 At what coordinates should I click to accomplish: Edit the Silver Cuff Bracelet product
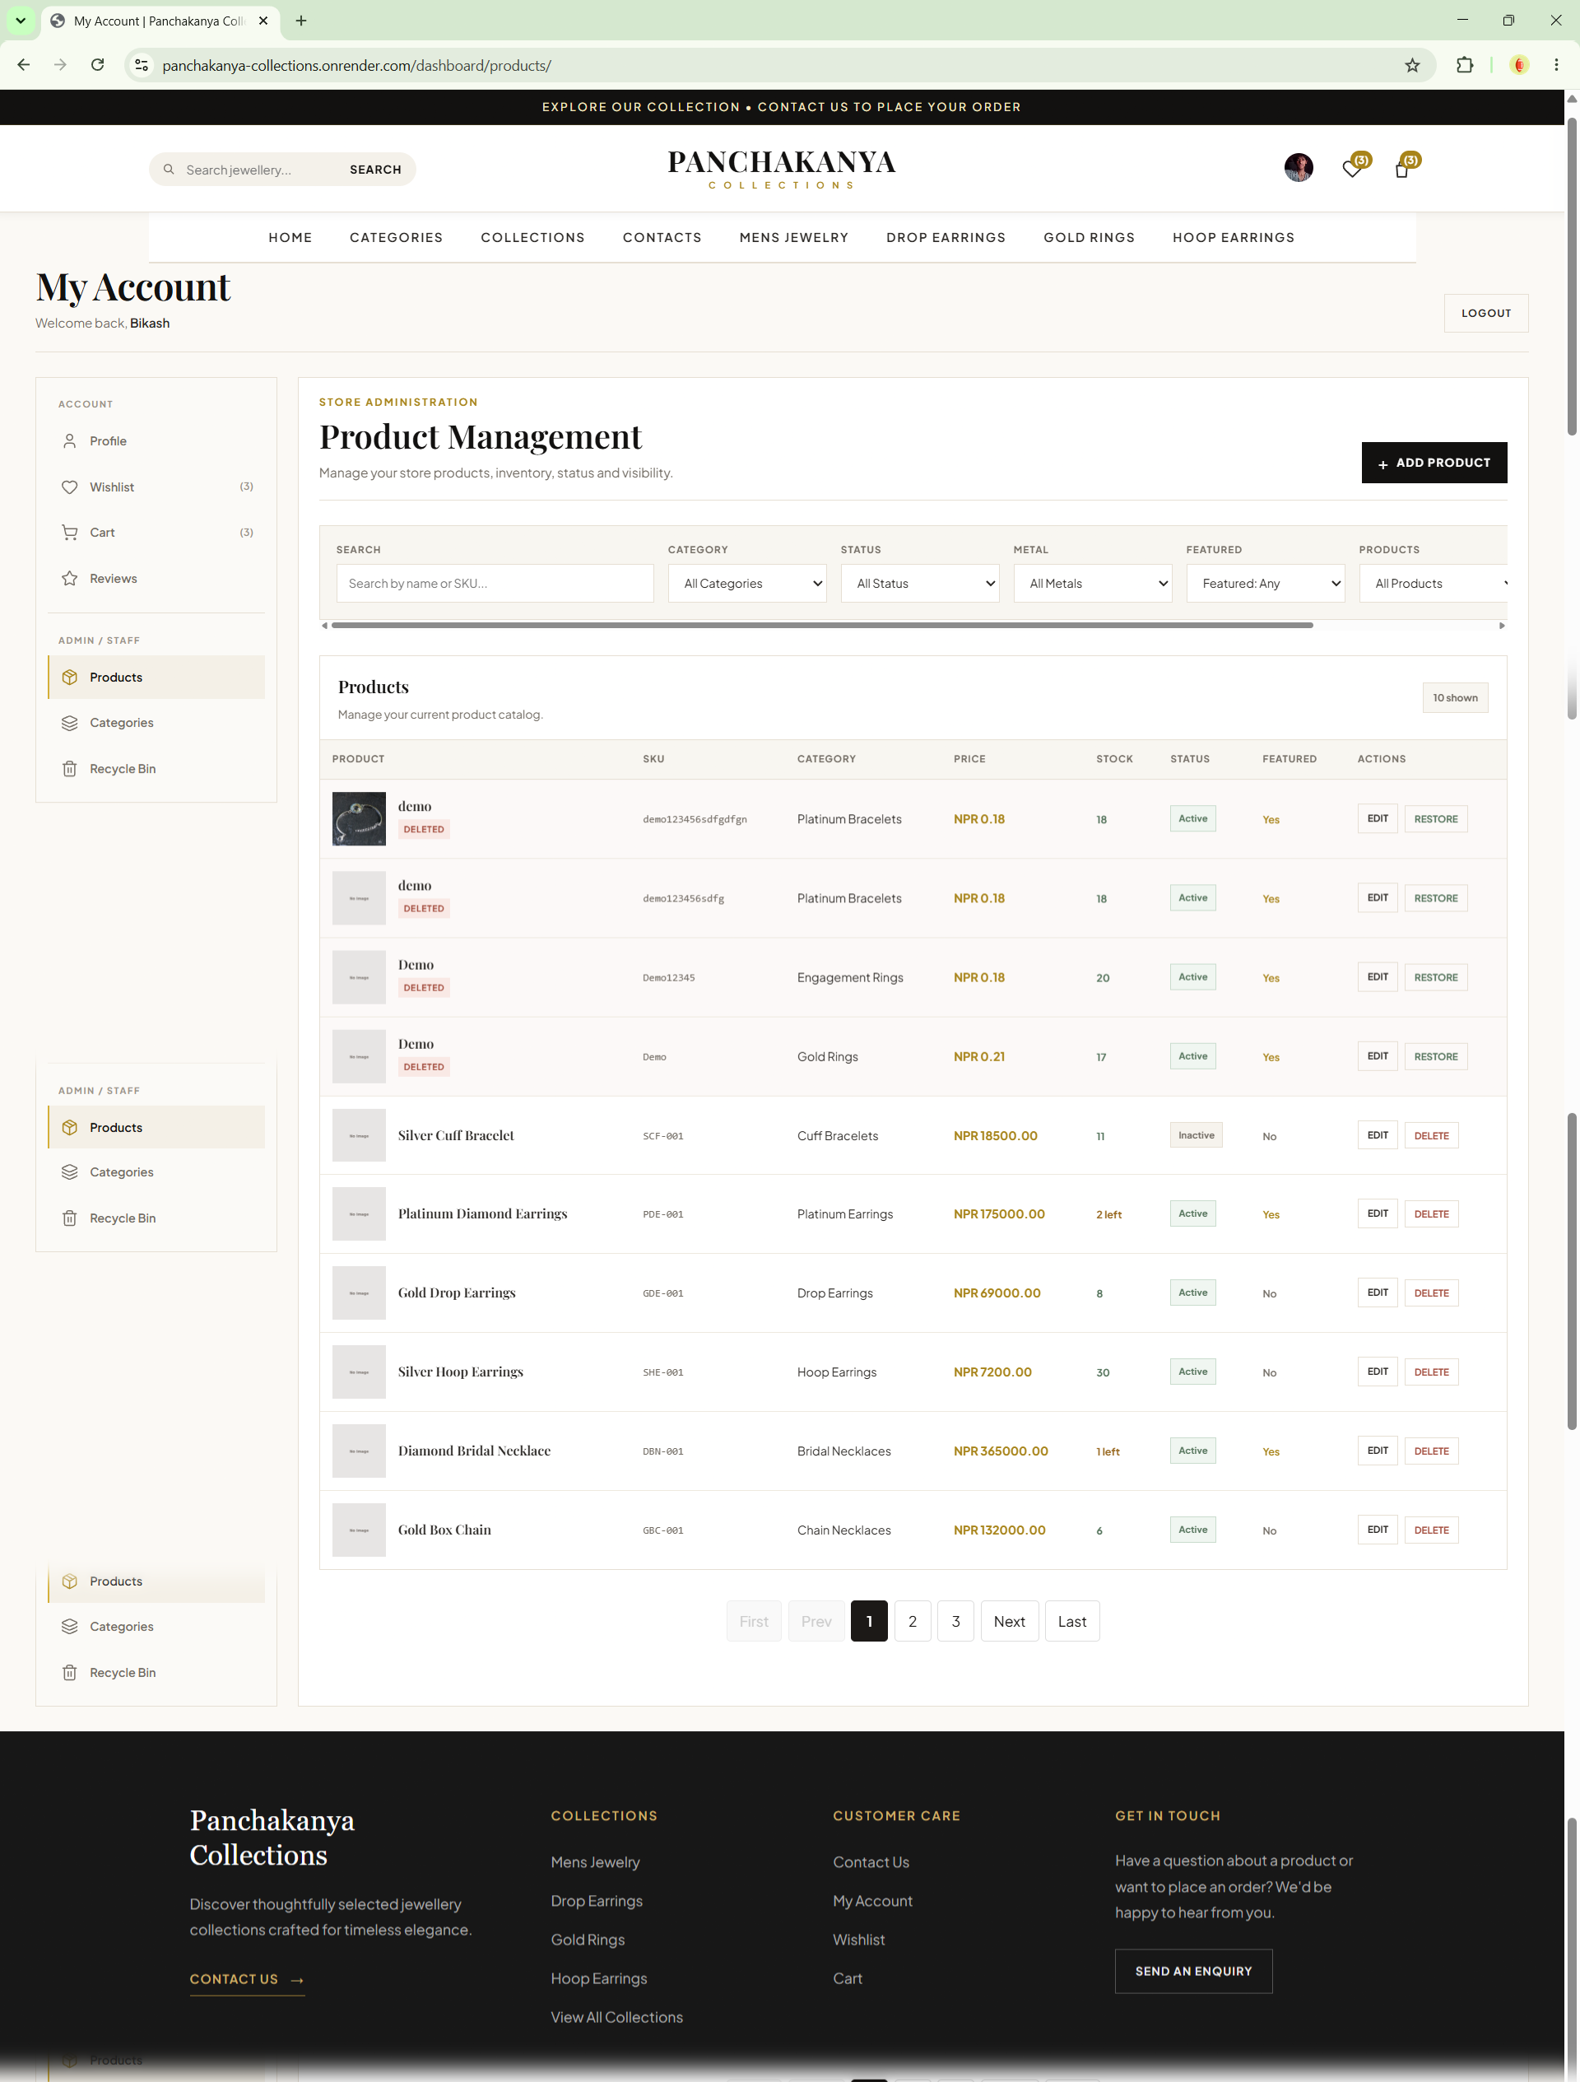1378,1135
